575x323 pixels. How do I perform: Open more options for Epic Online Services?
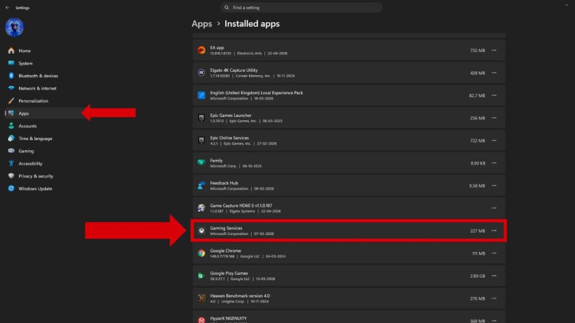pyautogui.click(x=494, y=140)
